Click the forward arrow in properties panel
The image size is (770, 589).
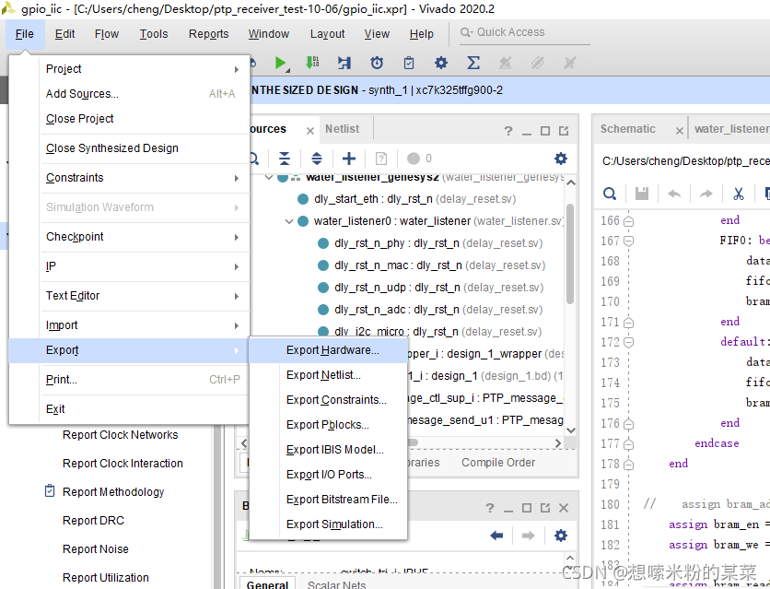click(529, 535)
